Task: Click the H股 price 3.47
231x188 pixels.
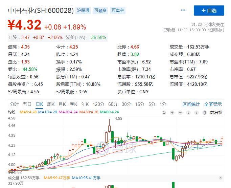Action: (25, 37)
